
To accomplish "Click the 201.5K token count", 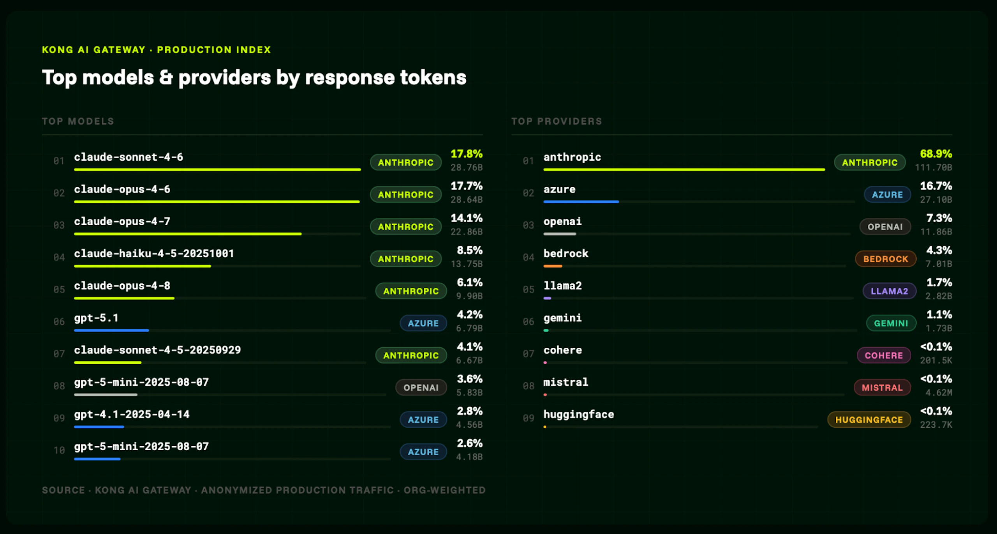I will tap(936, 361).
